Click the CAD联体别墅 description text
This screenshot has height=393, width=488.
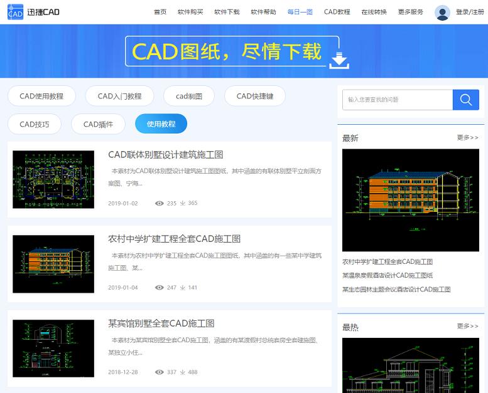pyautogui.click(x=215, y=177)
